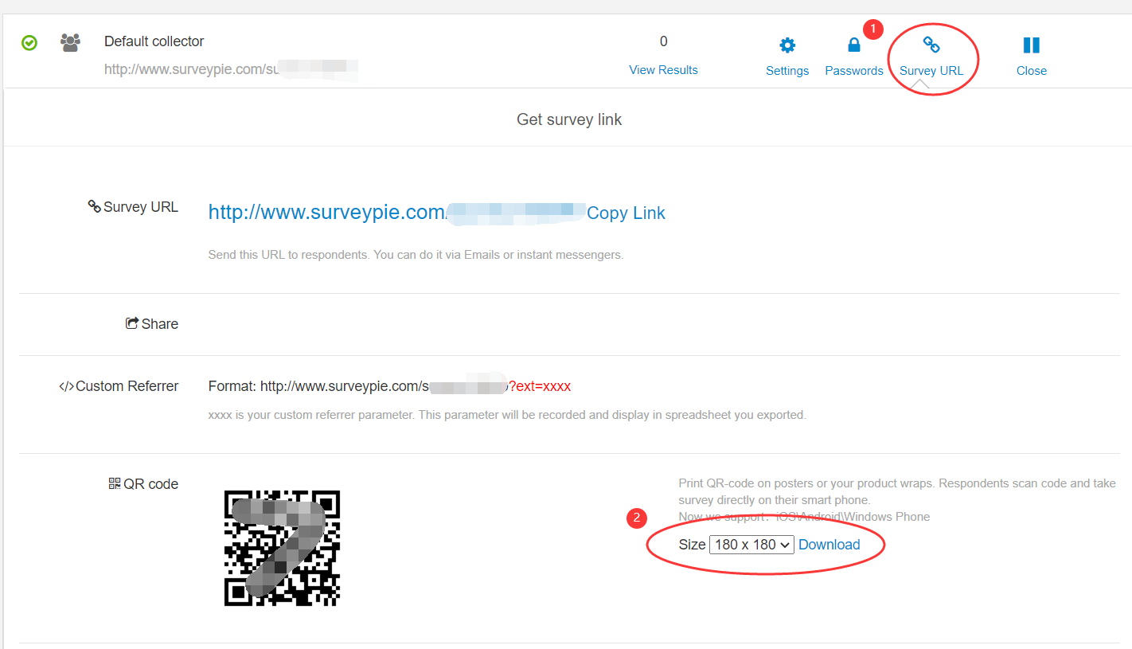1132x649 pixels.
Task: Open the QR code Size dropdown
Action: 751,545
